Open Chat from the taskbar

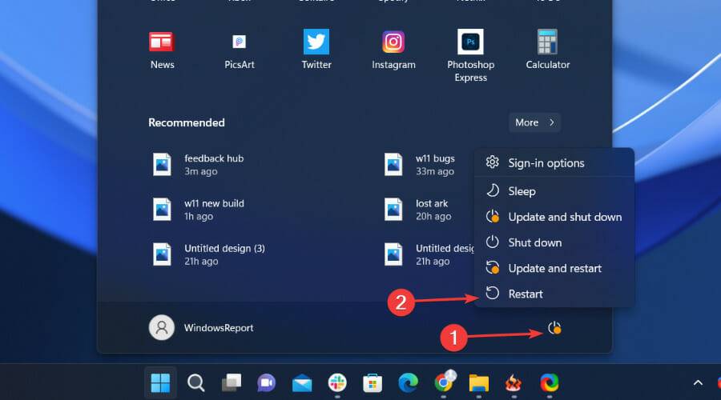click(x=267, y=382)
